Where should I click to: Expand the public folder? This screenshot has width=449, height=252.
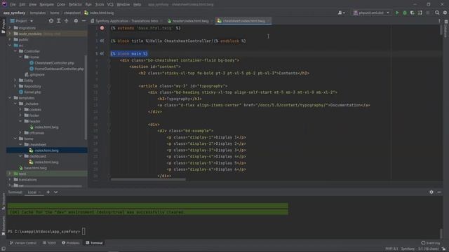coord(10,40)
